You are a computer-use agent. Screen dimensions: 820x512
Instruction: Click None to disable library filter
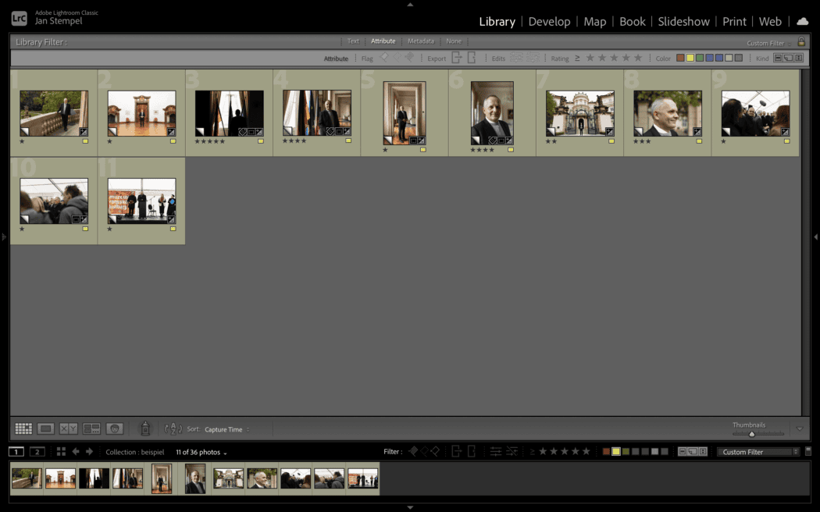point(454,41)
